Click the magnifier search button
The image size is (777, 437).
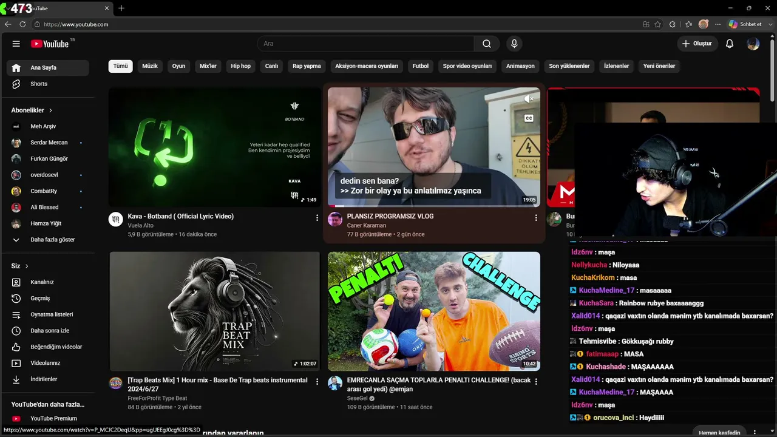(x=487, y=44)
